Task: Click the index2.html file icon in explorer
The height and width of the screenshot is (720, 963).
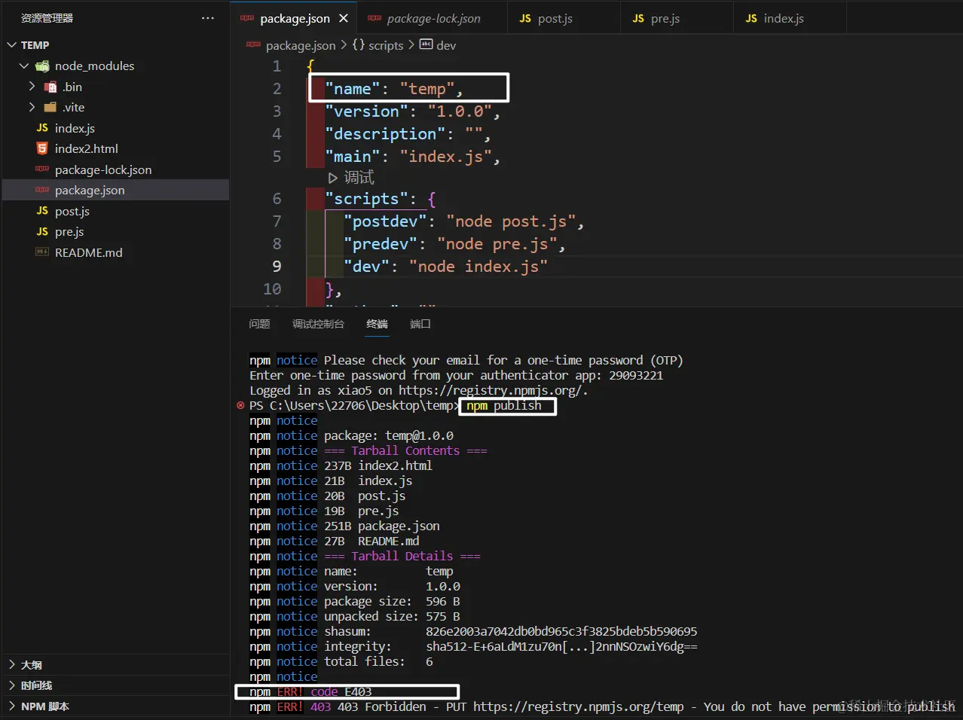Action: [x=42, y=149]
